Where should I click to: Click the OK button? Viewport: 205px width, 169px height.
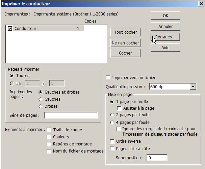(x=165, y=16)
